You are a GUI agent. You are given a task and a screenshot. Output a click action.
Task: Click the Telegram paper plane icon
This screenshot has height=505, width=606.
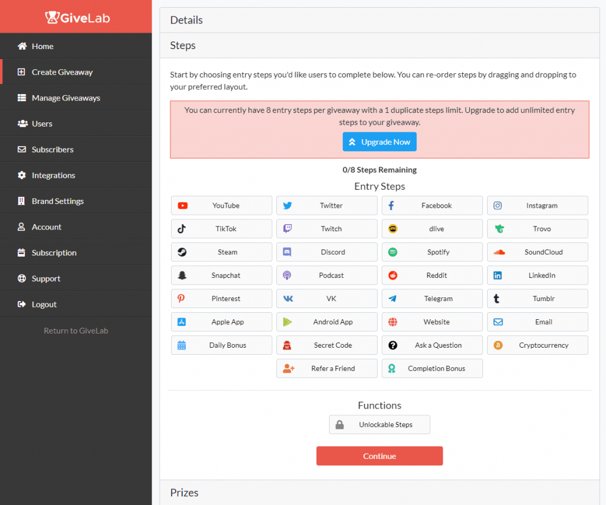point(393,299)
